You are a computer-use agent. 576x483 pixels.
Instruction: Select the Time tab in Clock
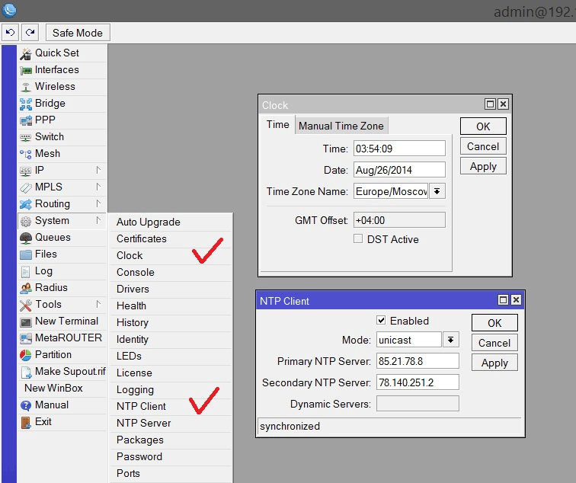click(277, 125)
